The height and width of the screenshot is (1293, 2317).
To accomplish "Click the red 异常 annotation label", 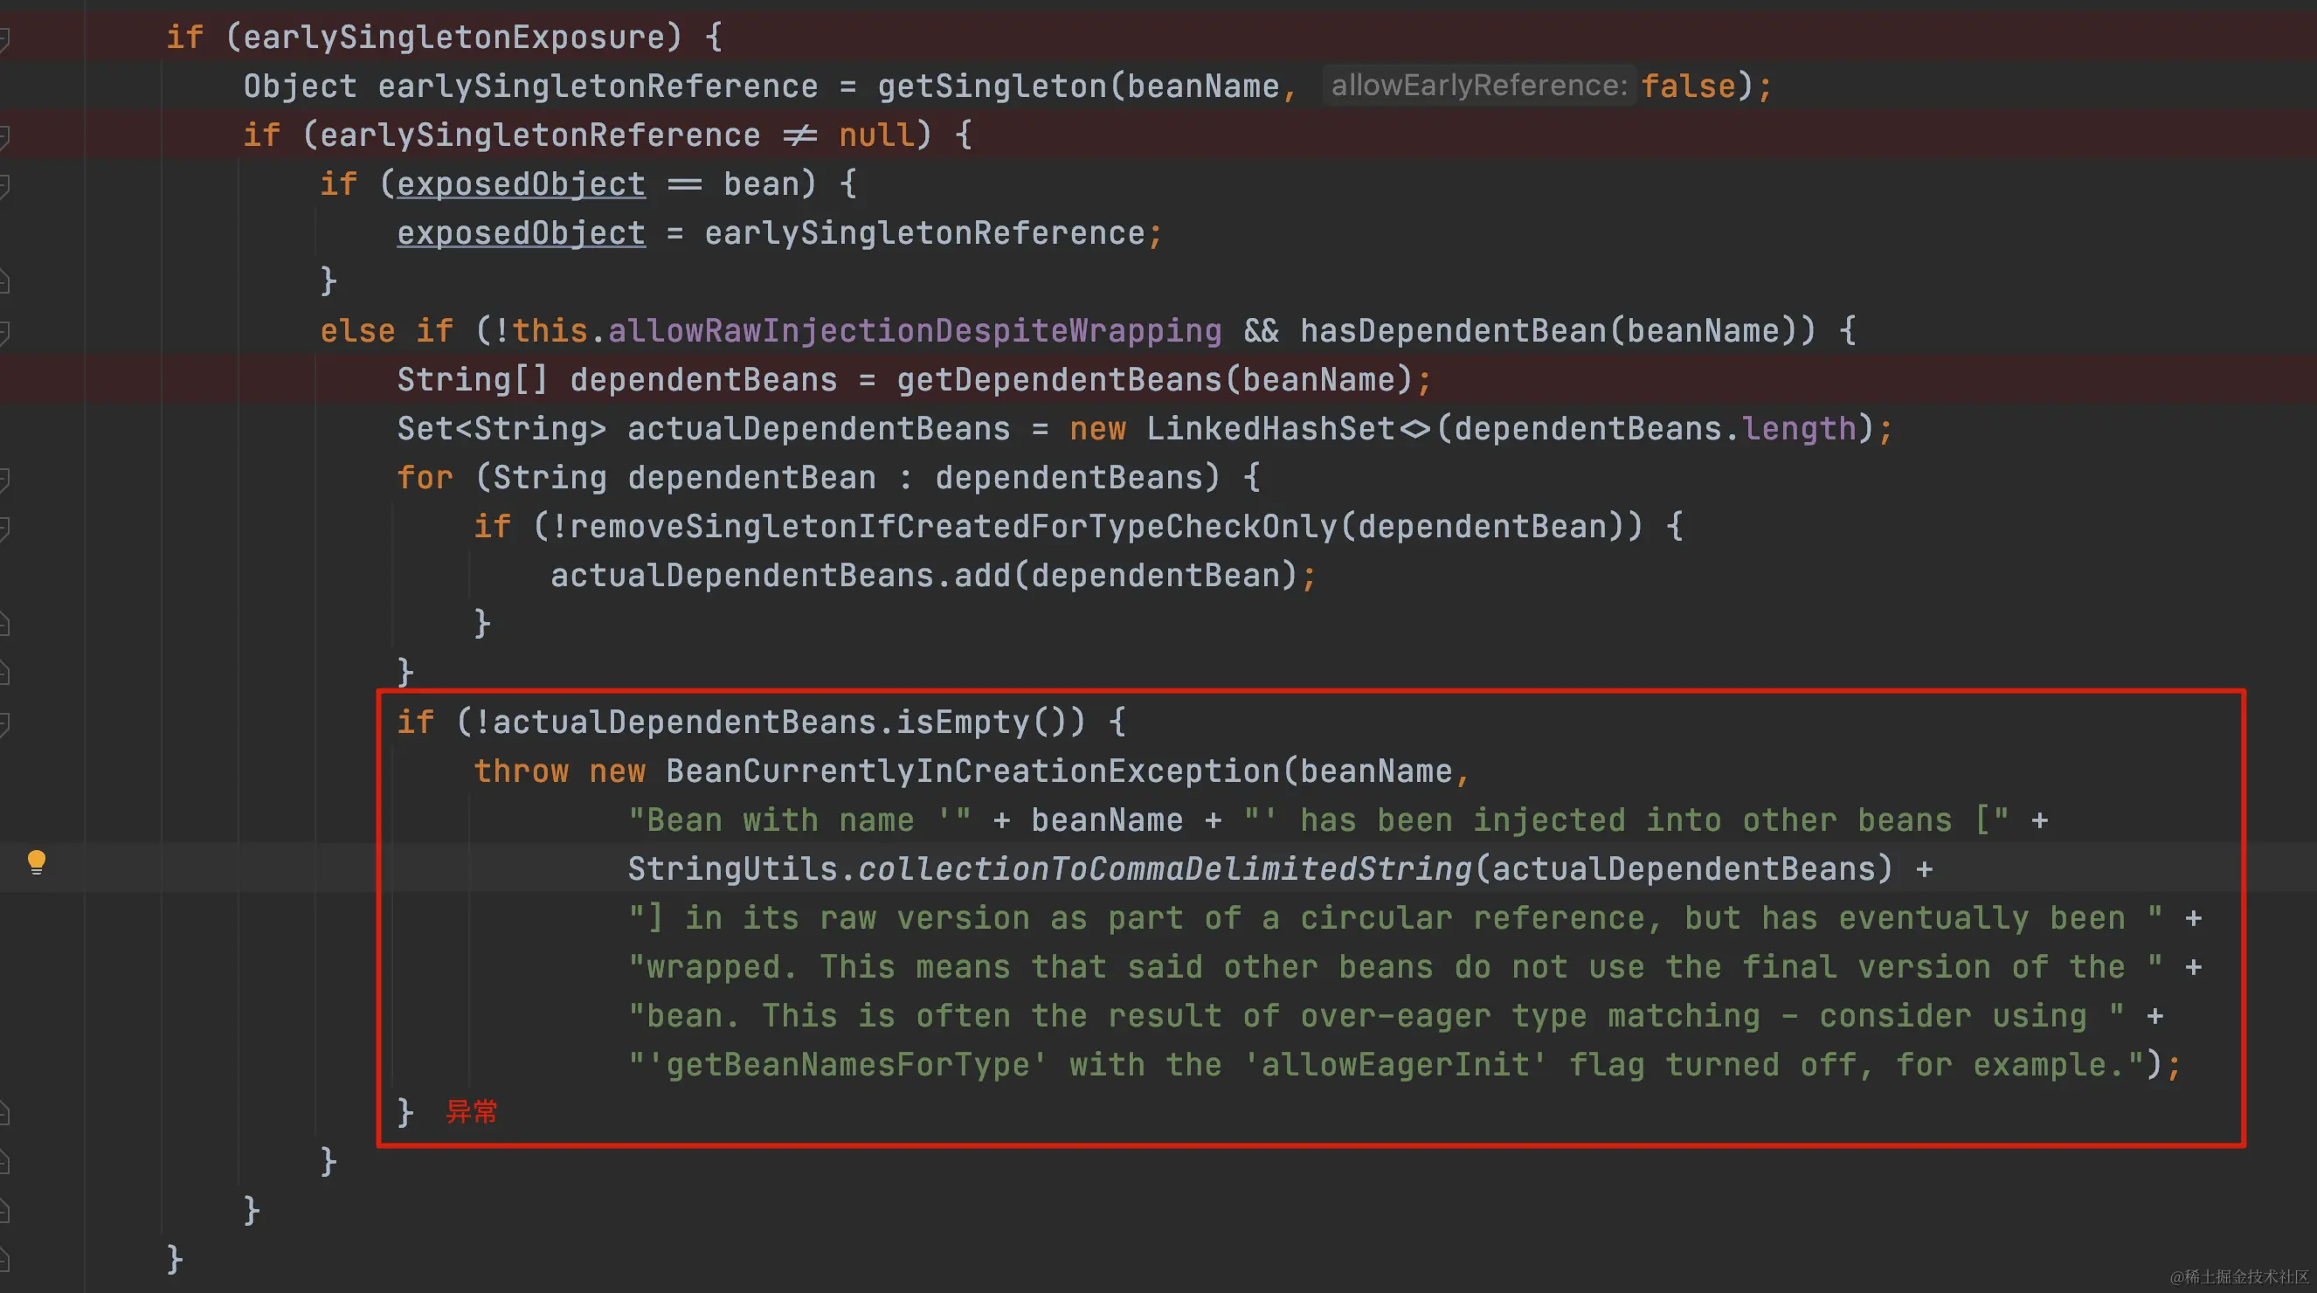I will (x=471, y=1112).
